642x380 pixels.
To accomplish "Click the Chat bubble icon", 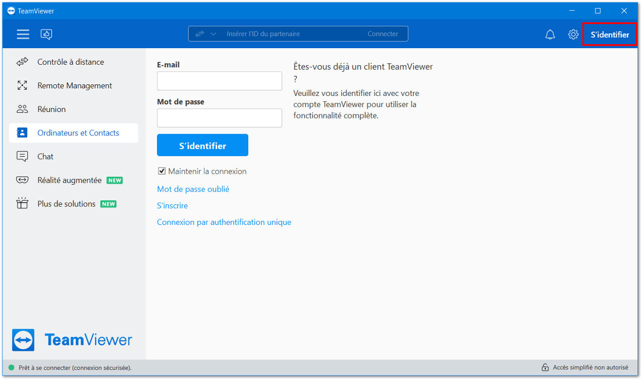I will [22, 157].
